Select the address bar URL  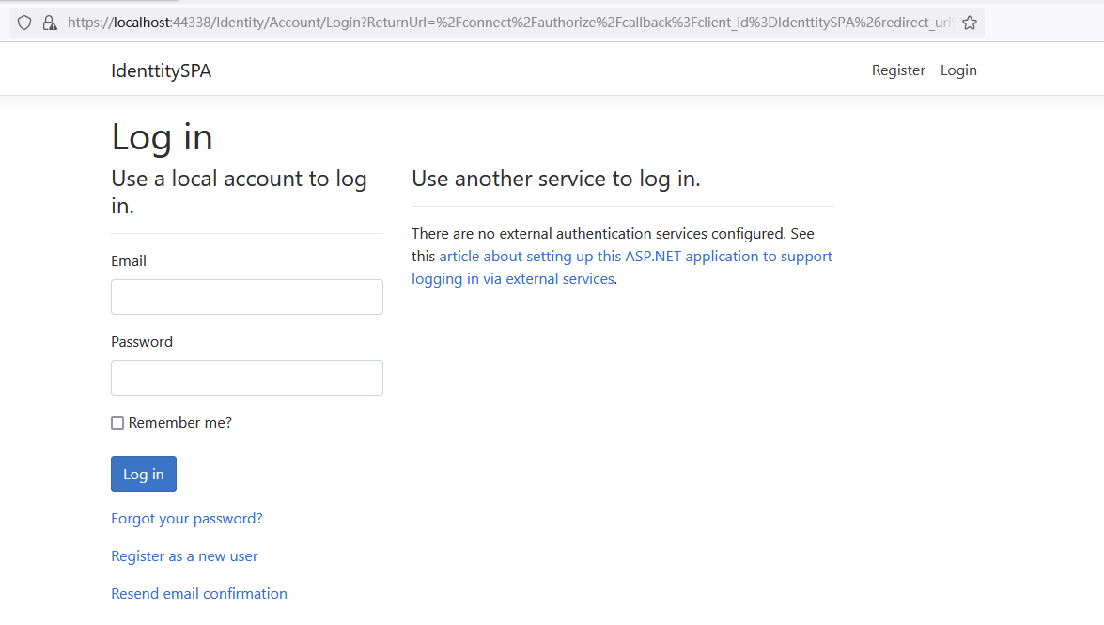(x=507, y=23)
